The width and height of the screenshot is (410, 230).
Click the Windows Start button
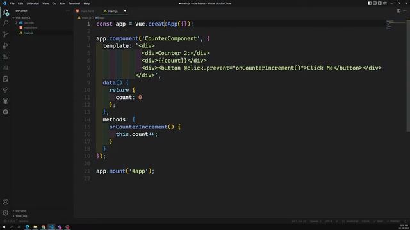4,227
